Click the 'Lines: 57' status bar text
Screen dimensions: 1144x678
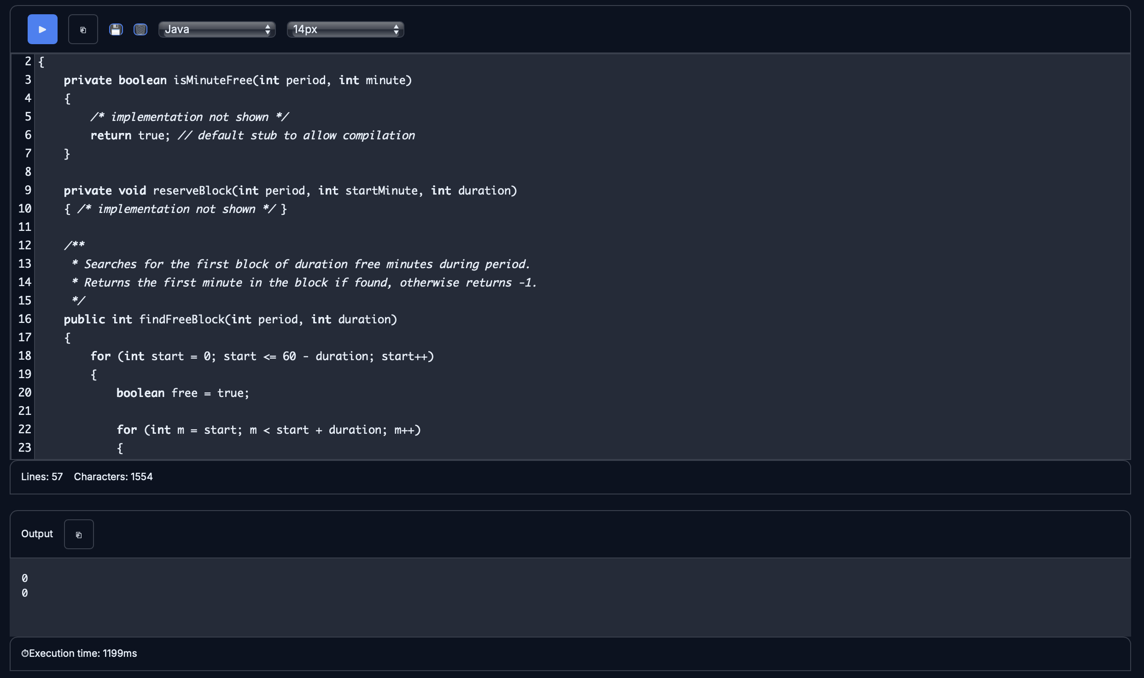tap(41, 477)
